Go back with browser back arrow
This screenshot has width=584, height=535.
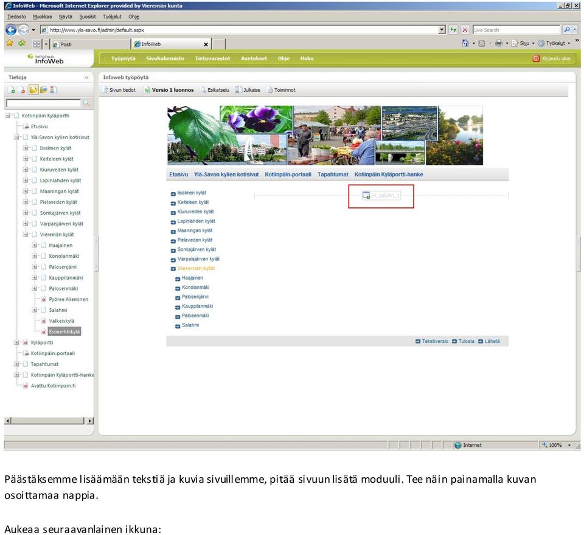[x=11, y=30]
